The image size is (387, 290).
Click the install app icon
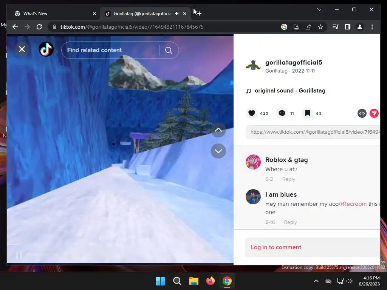[296, 27]
